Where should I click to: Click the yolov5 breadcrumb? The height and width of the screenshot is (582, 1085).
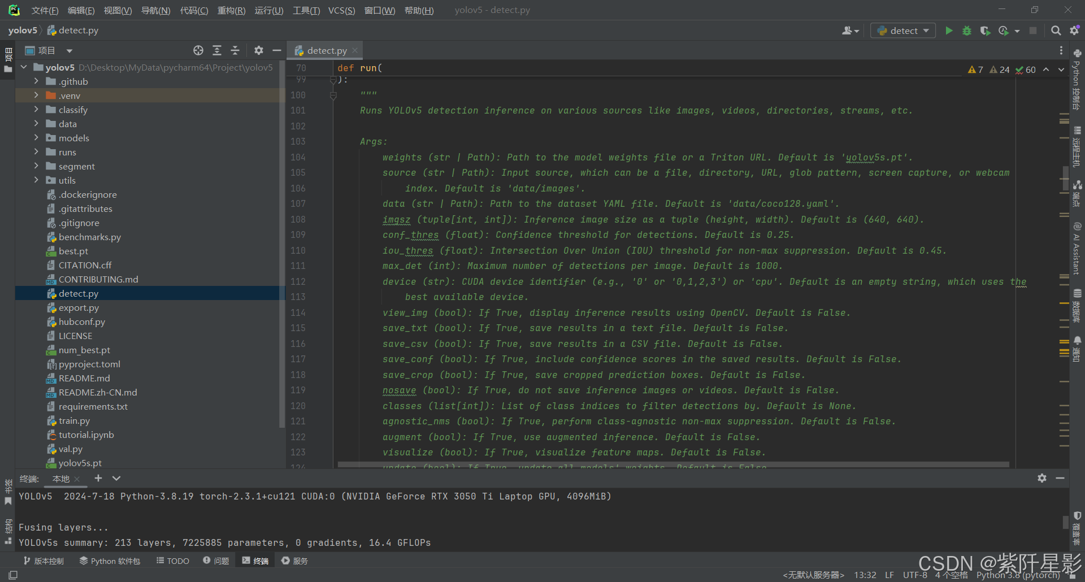click(x=23, y=31)
